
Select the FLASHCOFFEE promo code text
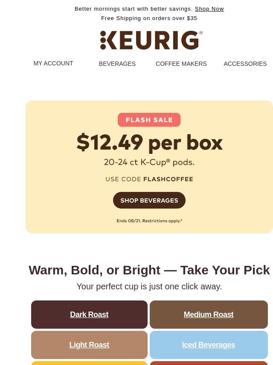(168, 179)
